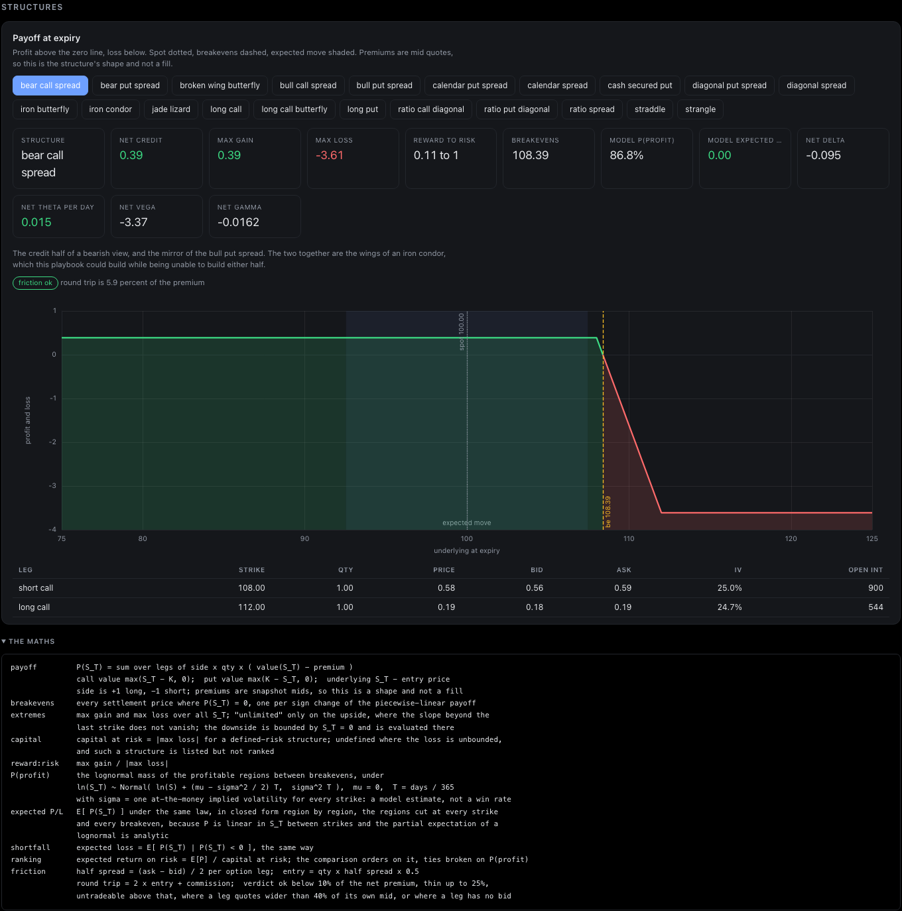Click open interest 900
The width and height of the screenshot is (902, 911).
point(875,588)
